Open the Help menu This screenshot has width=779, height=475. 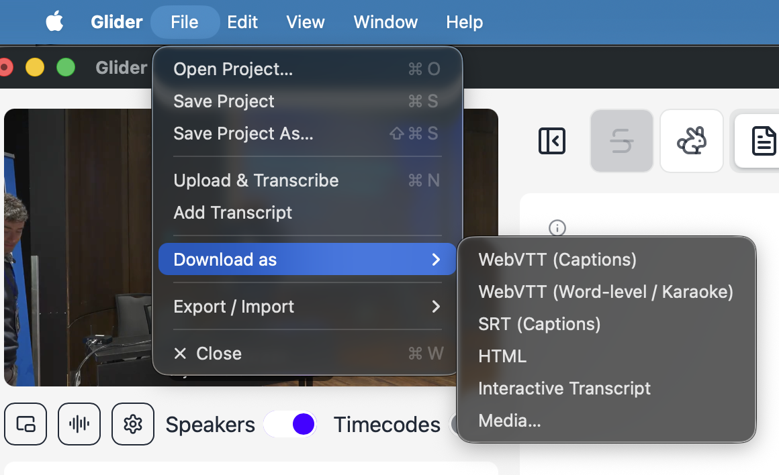click(x=465, y=22)
